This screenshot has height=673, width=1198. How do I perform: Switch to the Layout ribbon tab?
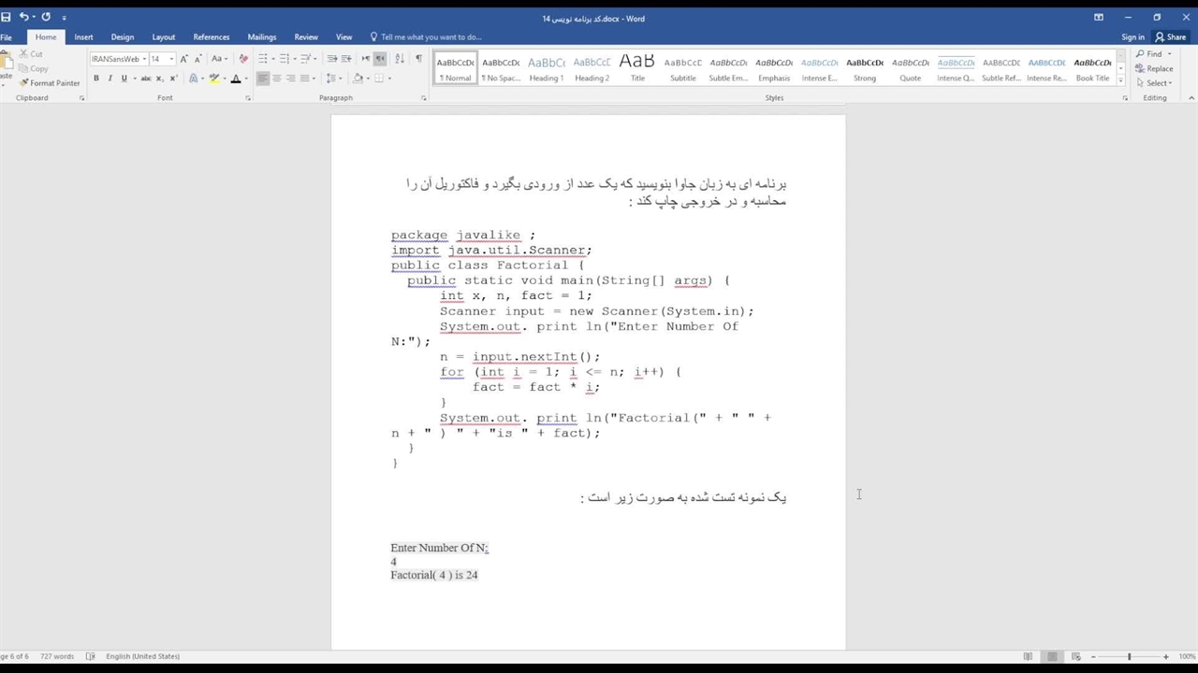pos(164,37)
